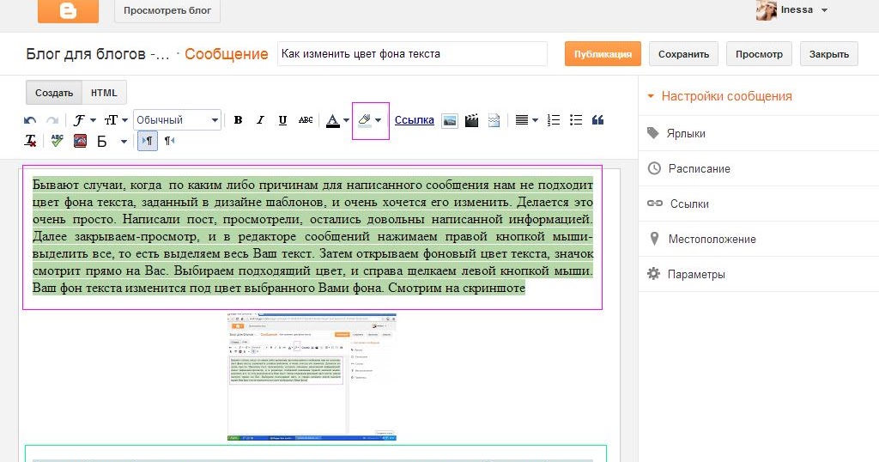Open the Блог для блогов blog title
This screenshot has width=879, height=462.
pyautogui.click(x=98, y=54)
